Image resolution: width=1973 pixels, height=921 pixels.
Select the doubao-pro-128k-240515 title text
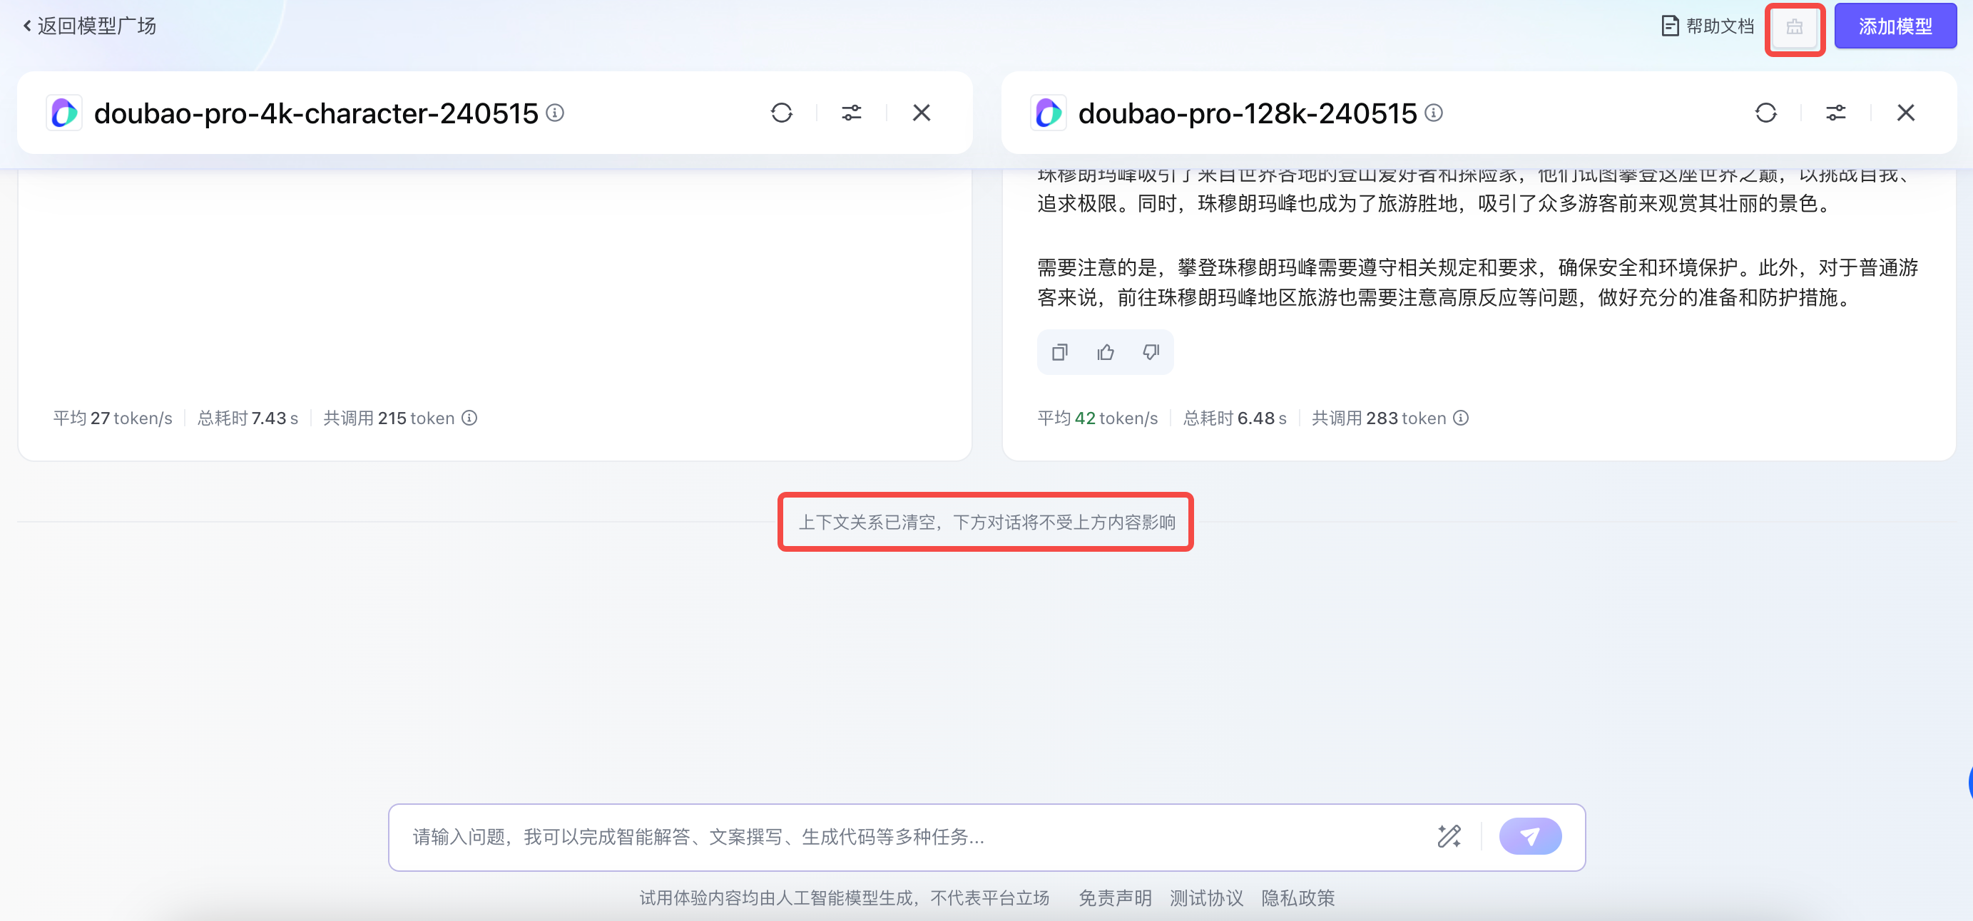1248,113
